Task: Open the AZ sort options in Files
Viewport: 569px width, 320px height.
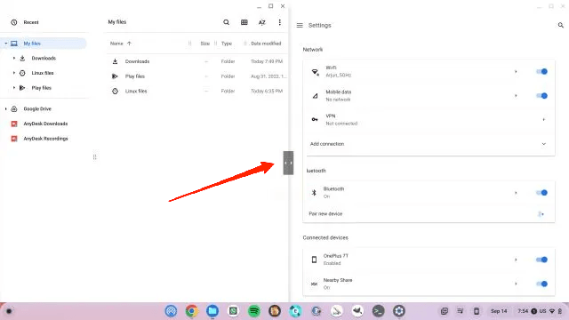Action: [x=262, y=22]
